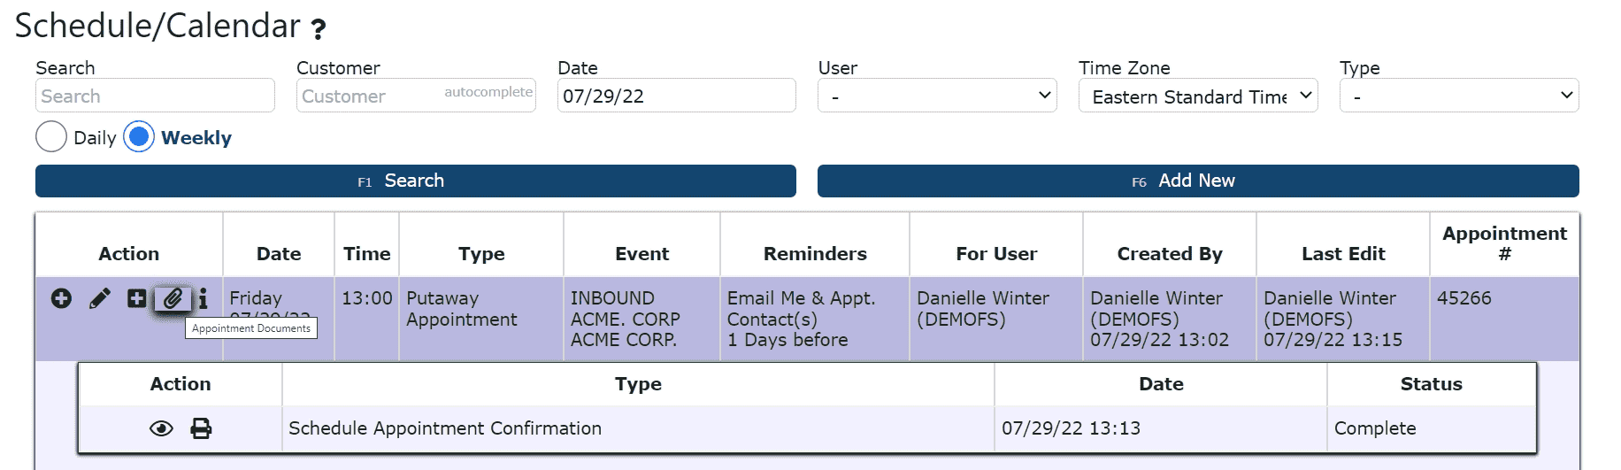
Task: Click the Reminders column header
Action: [x=815, y=254]
